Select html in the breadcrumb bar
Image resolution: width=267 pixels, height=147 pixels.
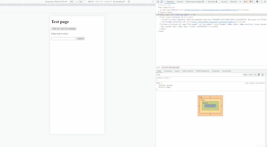[158, 67]
